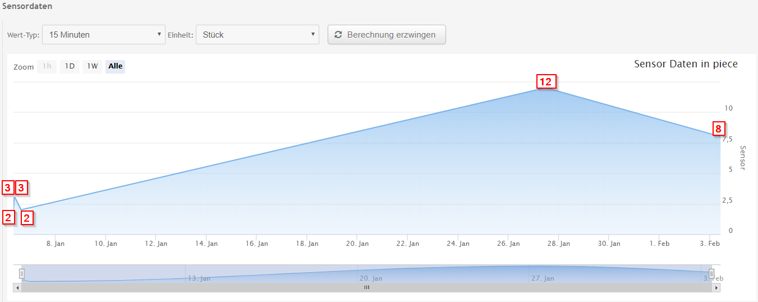Click the chart title Sensor Daten in piece
The height and width of the screenshot is (302, 758).
pos(686,64)
